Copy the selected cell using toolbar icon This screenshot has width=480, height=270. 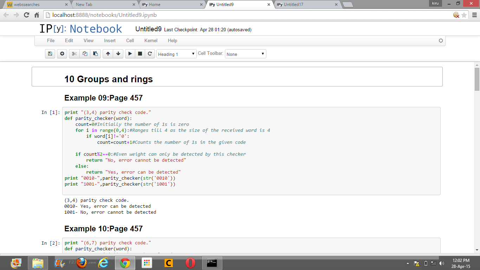(x=85, y=54)
